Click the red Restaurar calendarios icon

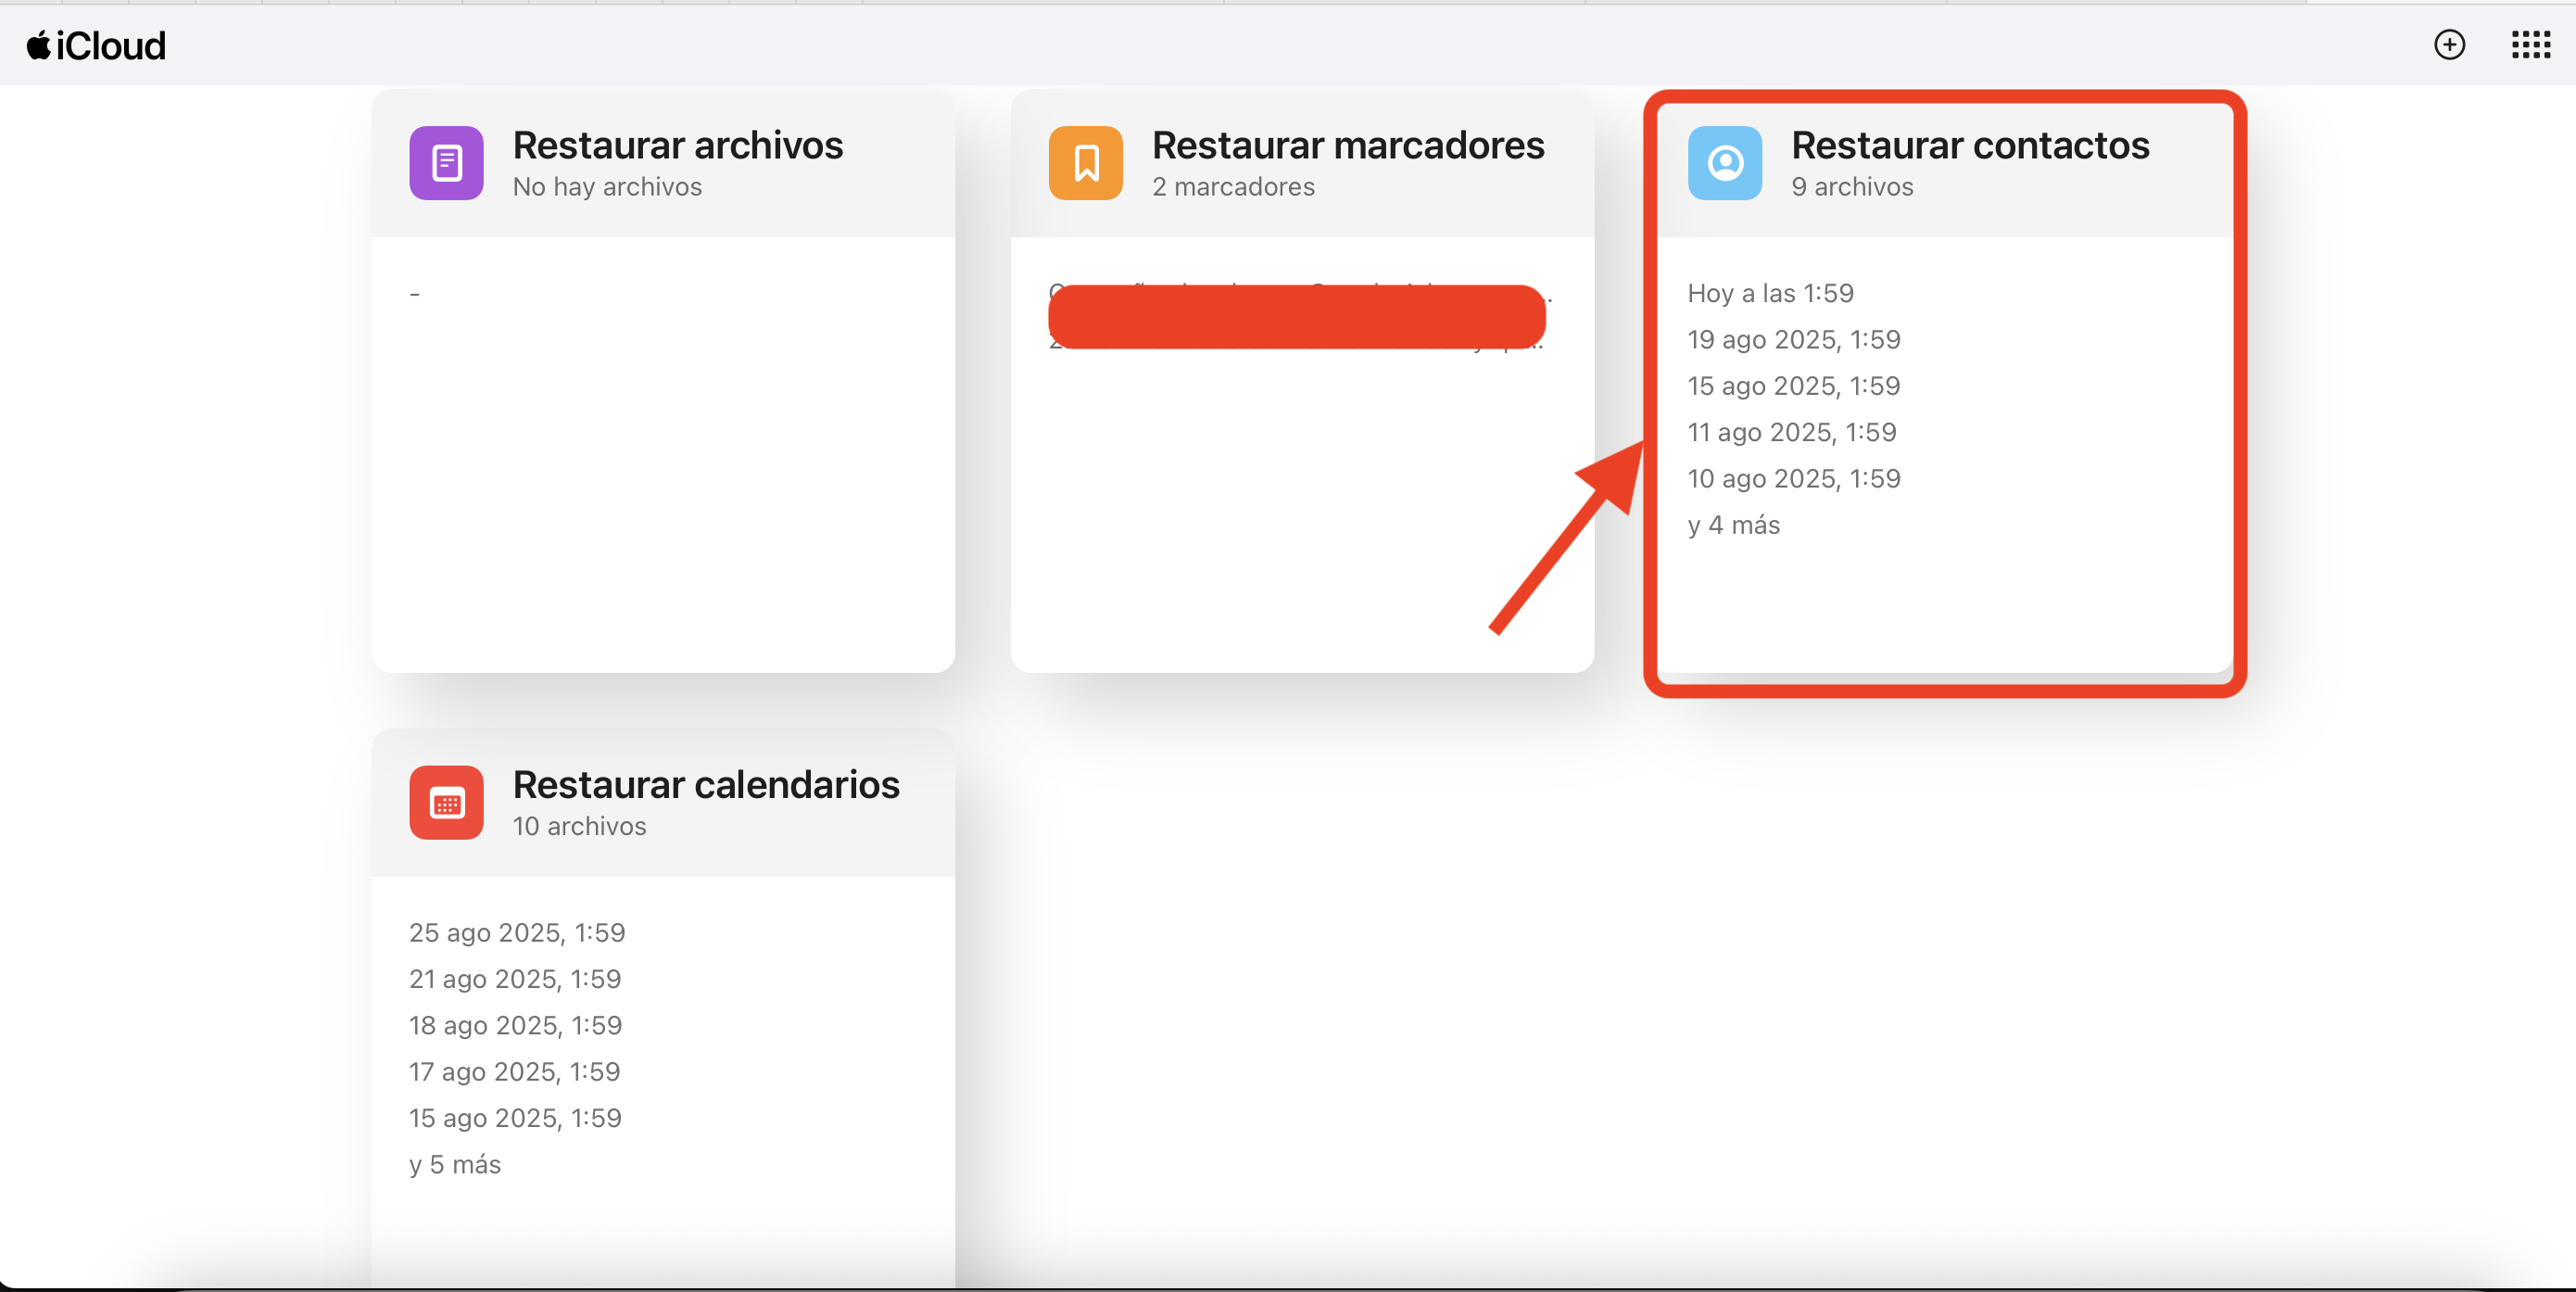pos(446,802)
